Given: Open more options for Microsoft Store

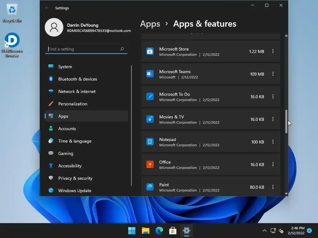Looking at the screenshot, I should coord(273,51).
